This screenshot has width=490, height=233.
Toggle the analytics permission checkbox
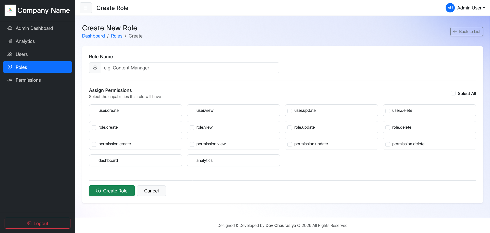click(x=192, y=161)
